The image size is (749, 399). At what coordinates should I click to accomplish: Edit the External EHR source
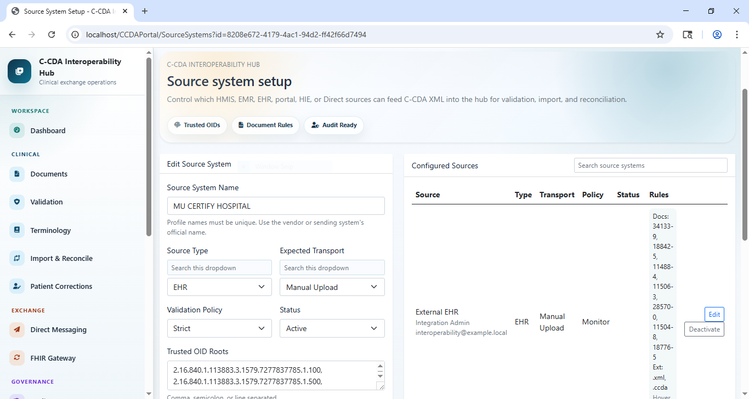[x=714, y=315]
